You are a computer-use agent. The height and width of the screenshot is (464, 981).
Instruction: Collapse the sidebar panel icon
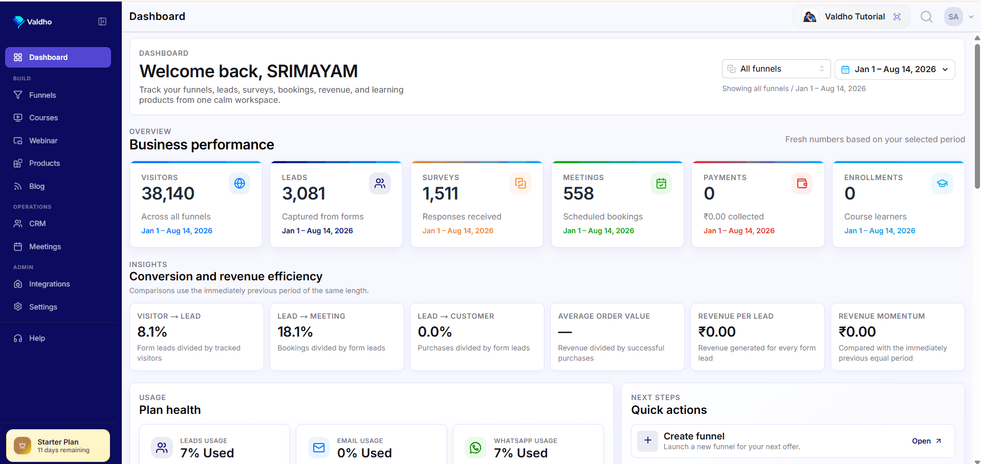coord(102,21)
